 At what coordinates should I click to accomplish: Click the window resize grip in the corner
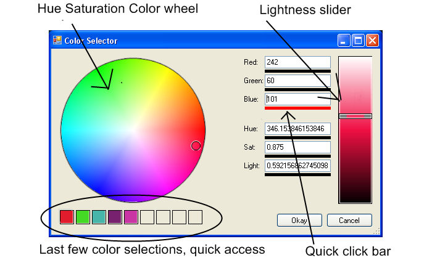(x=376, y=232)
